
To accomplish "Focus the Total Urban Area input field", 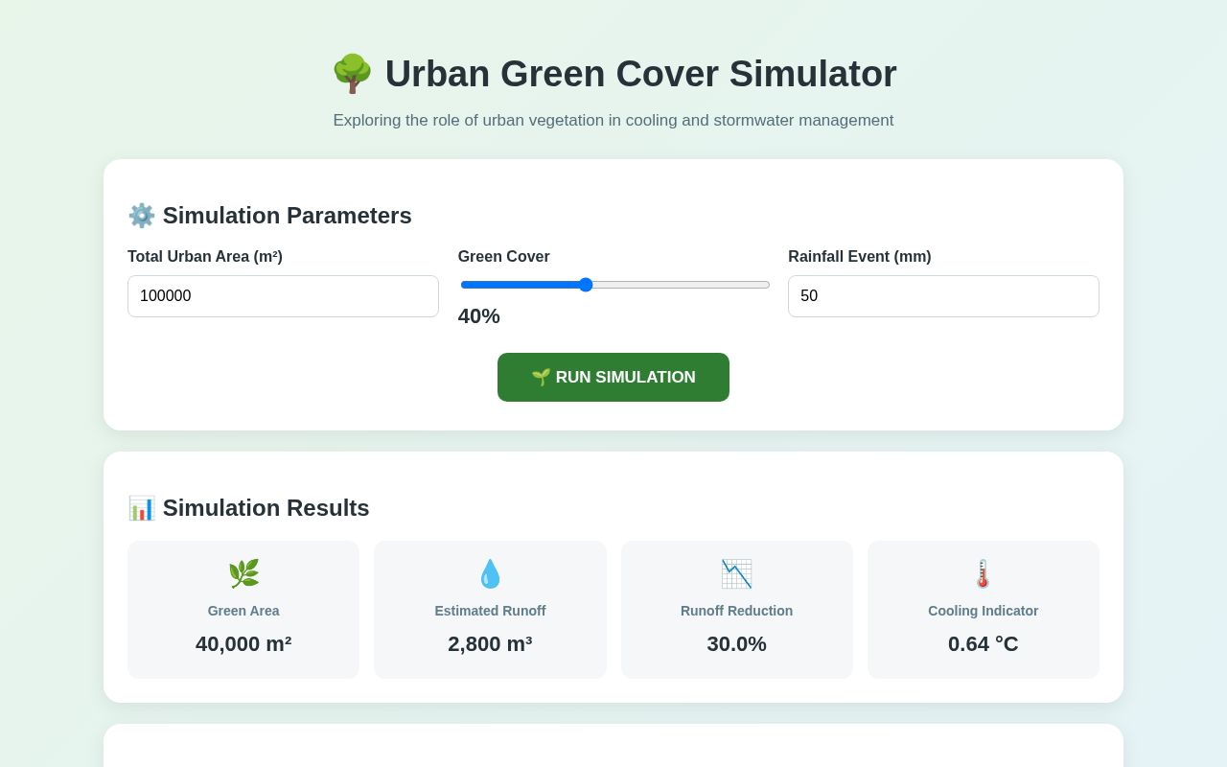I will [283, 296].
